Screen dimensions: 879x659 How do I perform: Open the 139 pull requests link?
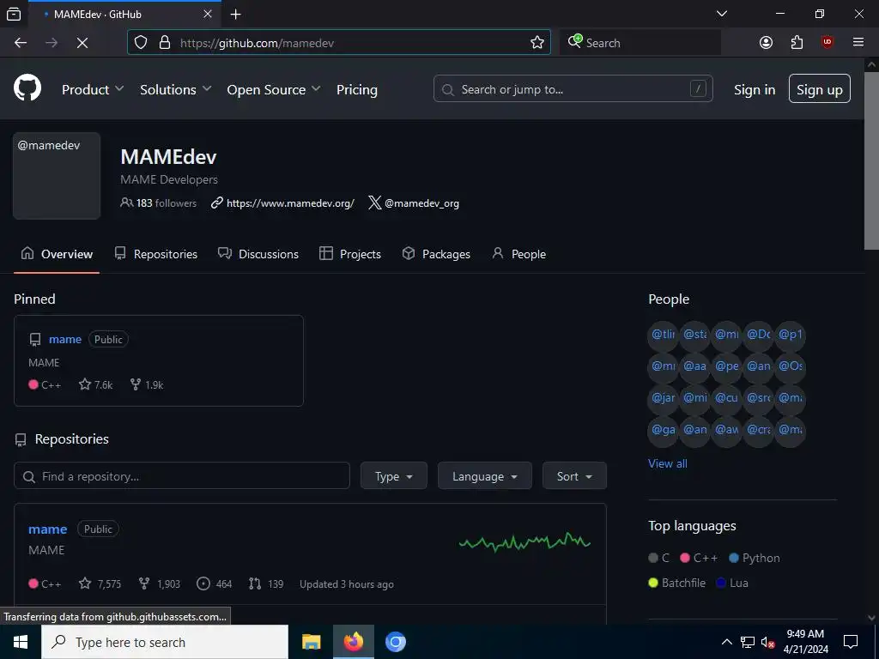pos(266,583)
